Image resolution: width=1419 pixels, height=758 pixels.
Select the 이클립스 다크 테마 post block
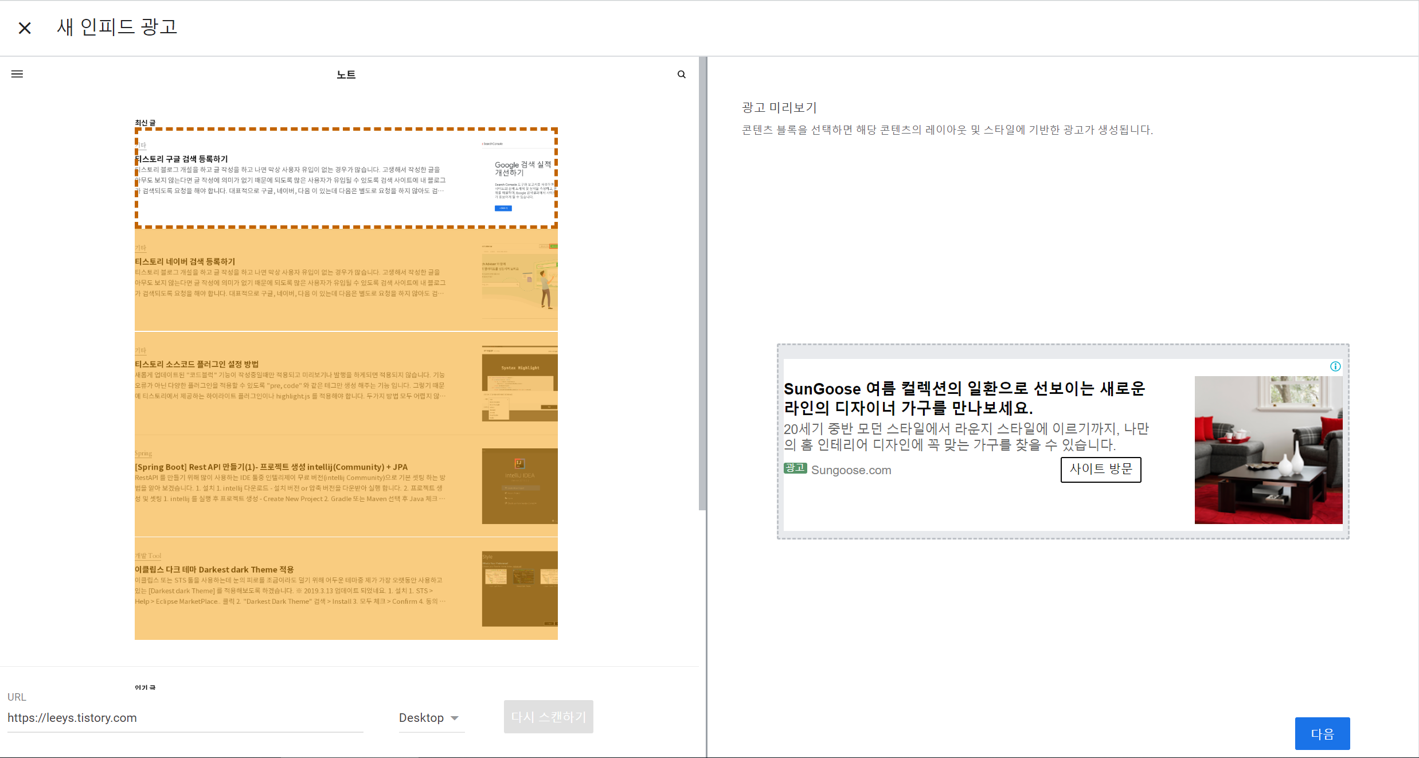click(x=346, y=588)
